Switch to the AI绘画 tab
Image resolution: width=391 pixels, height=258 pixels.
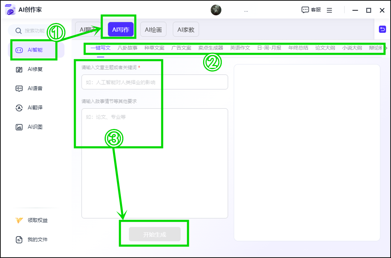click(153, 30)
